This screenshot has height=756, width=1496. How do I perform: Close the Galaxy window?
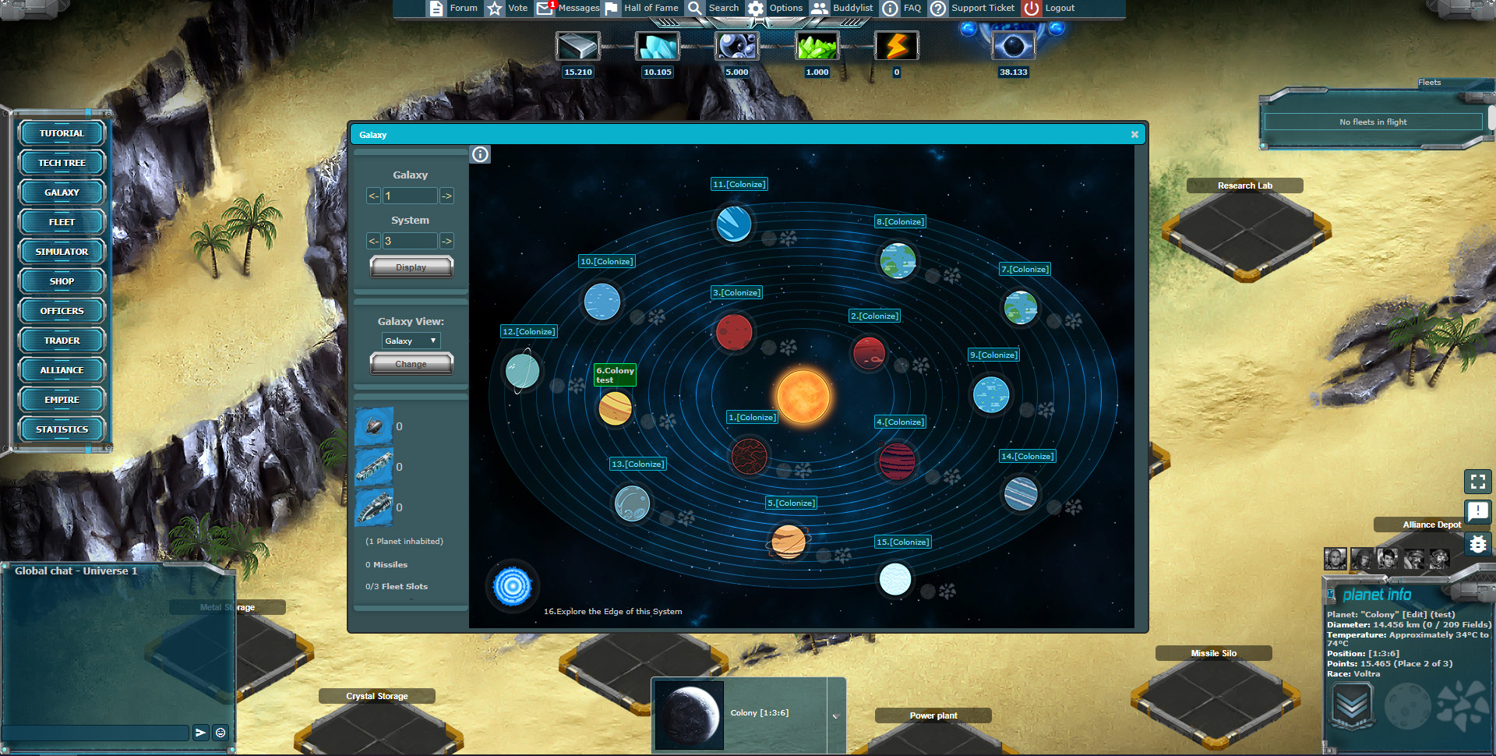click(x=1134, y=135)
